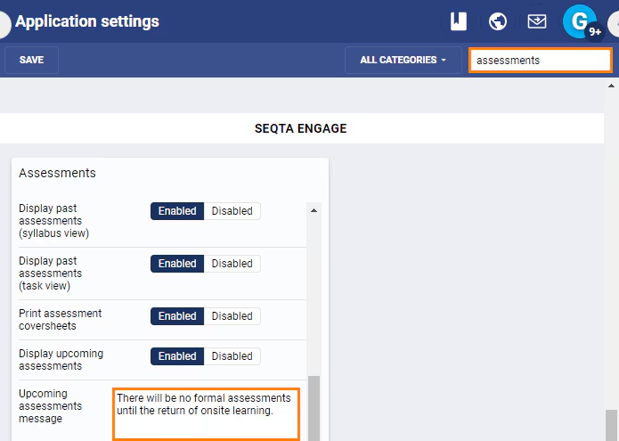
Task: Click the Assessments panel scrollbar thumb
Action: click(314, 408)
